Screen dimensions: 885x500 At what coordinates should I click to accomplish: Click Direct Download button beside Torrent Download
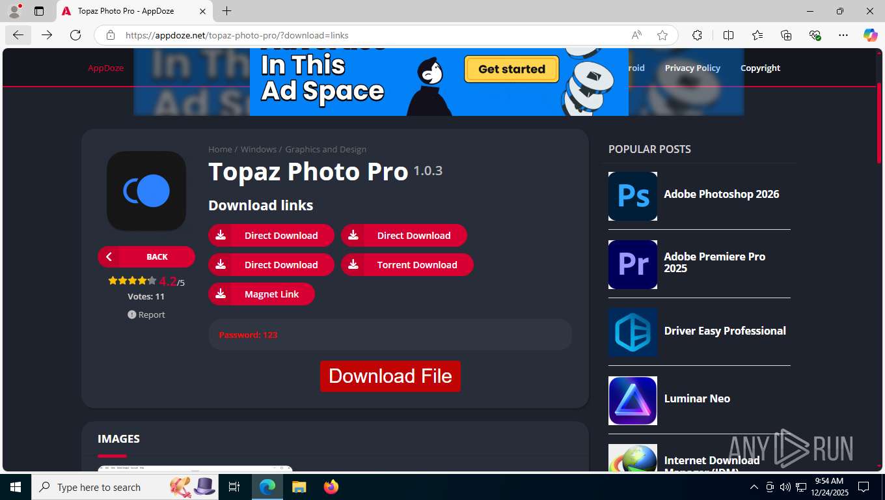271,264
